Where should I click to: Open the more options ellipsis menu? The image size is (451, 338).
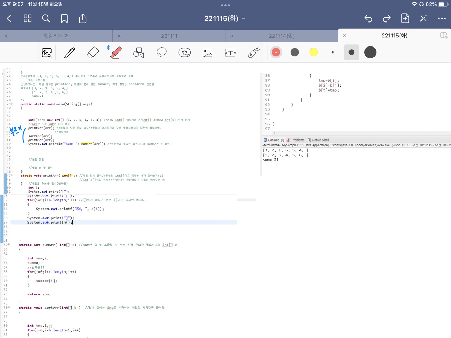click(442, 19)
